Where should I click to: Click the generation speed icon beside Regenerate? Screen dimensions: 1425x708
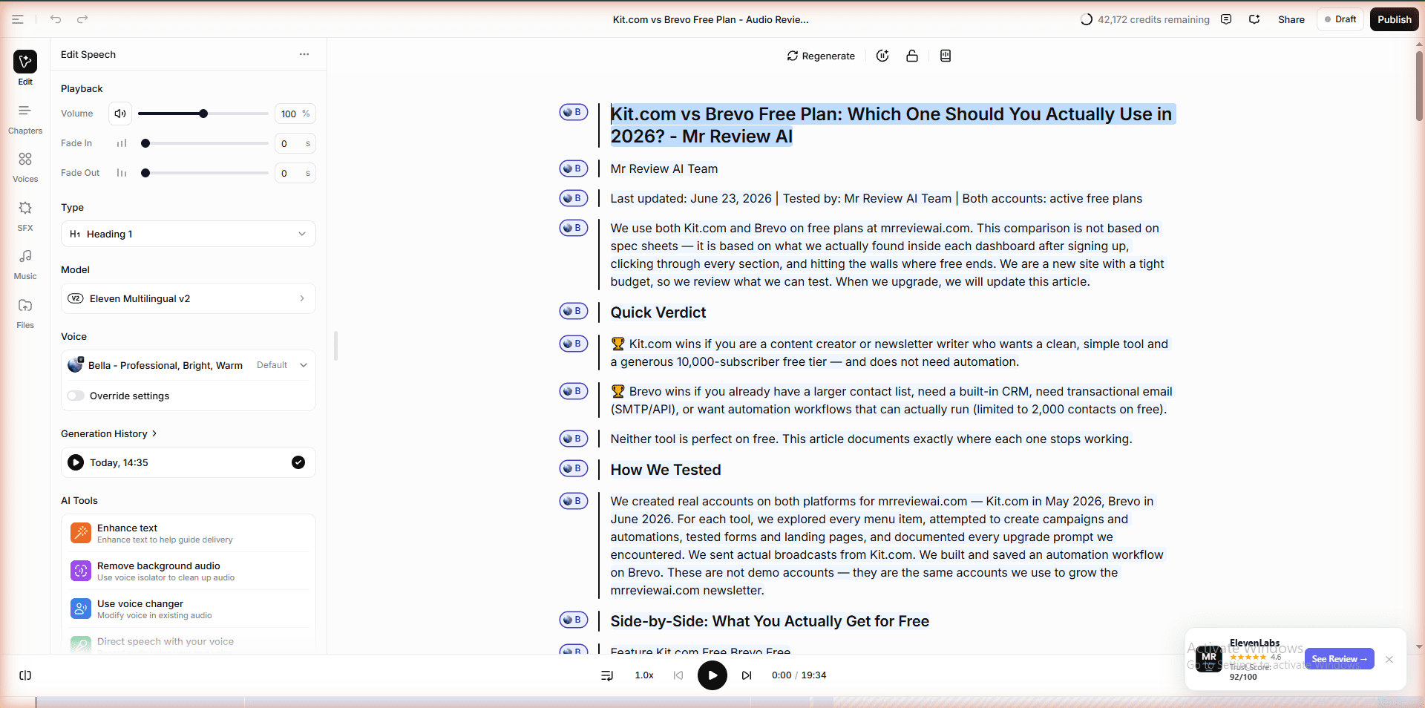(x=882, y=56)
